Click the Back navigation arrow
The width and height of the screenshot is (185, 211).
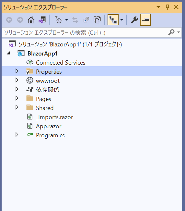click(x=9, y=20)
